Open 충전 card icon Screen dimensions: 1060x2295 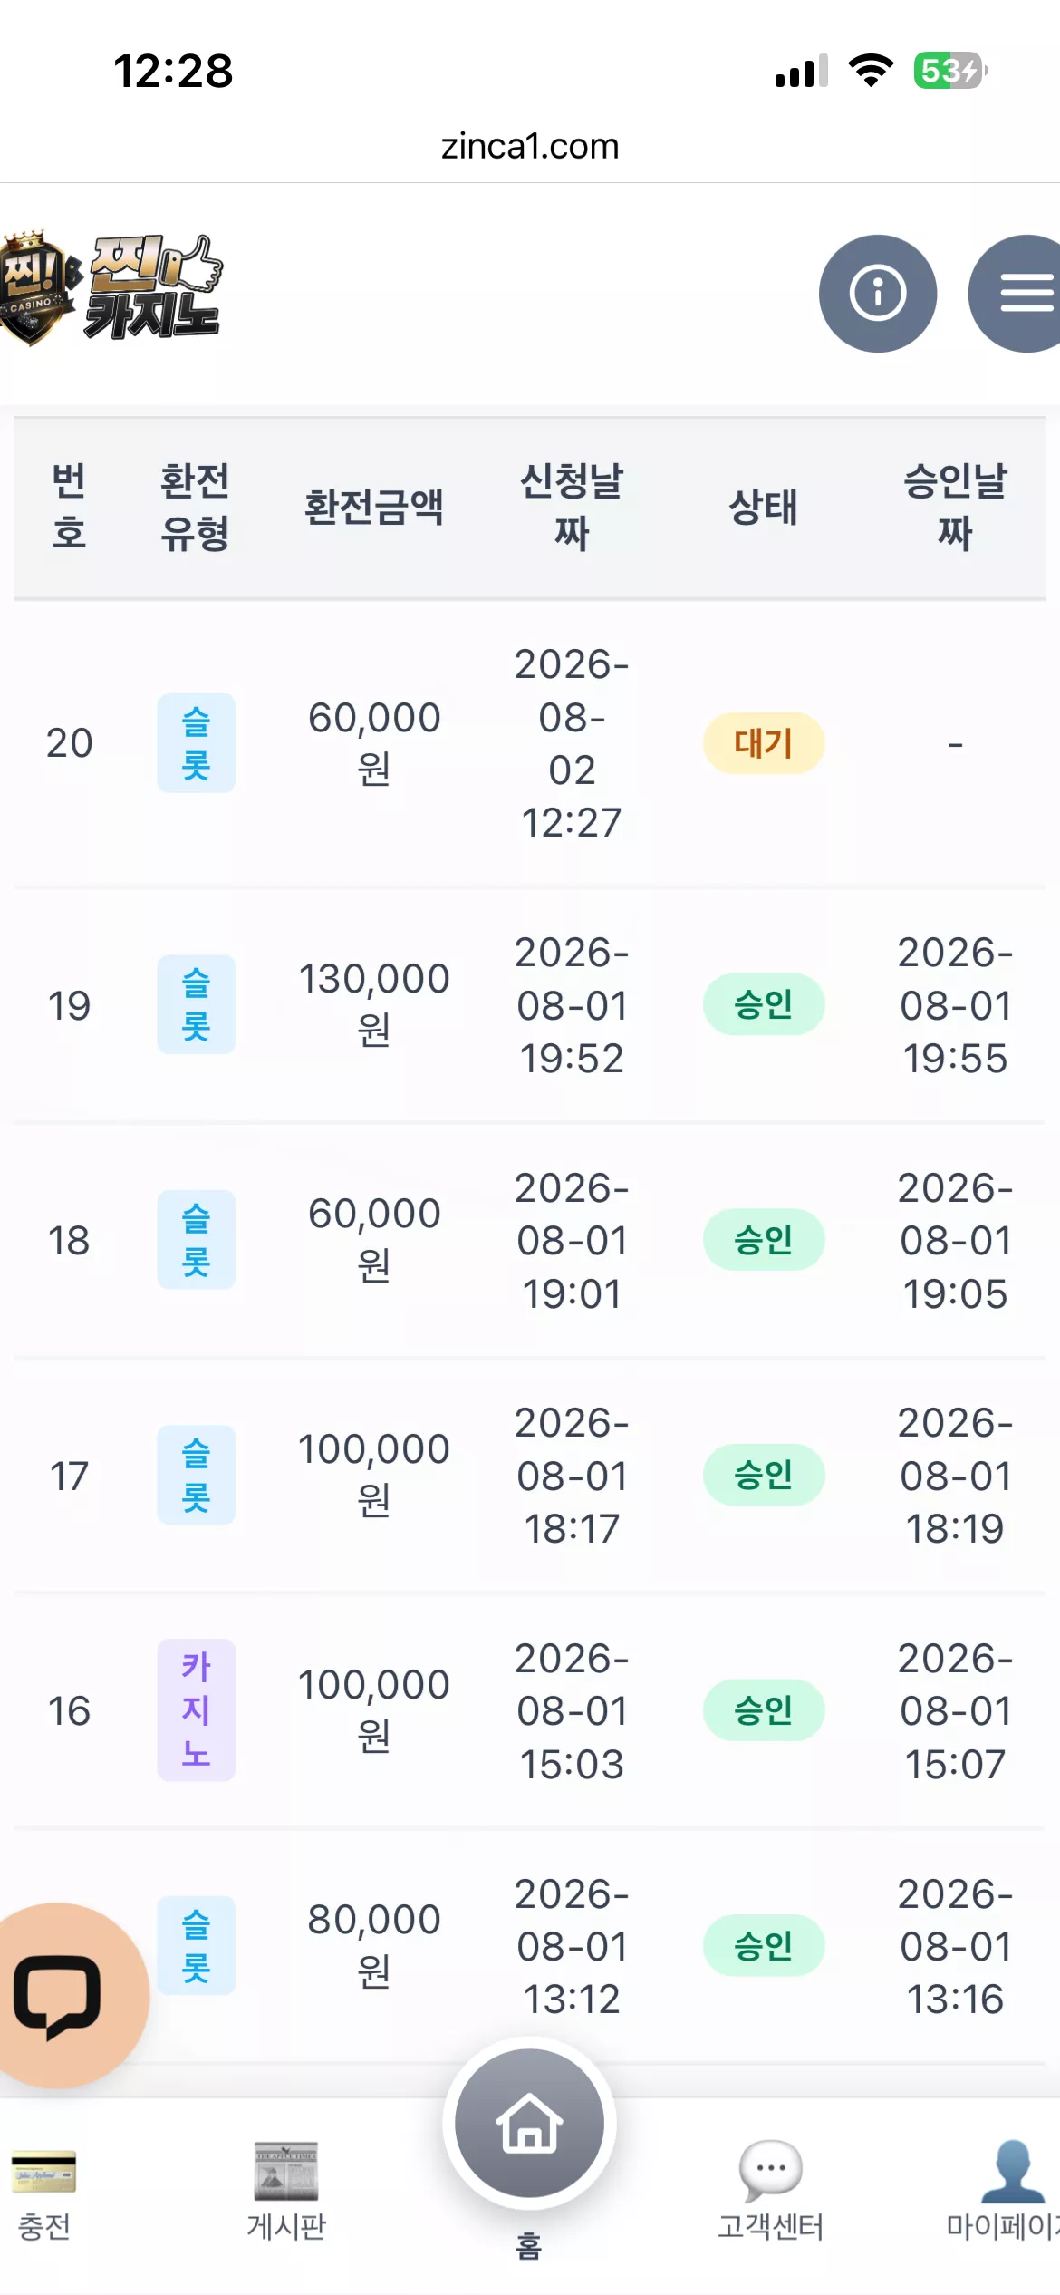point(43,2172)
